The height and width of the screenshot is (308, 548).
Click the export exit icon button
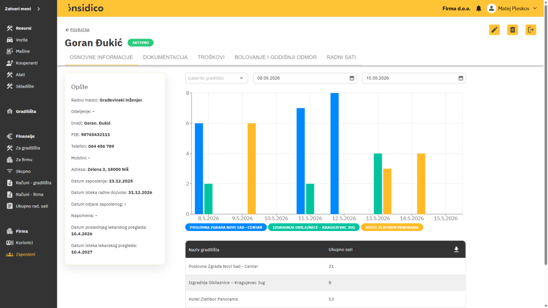(x=530, y=30)
